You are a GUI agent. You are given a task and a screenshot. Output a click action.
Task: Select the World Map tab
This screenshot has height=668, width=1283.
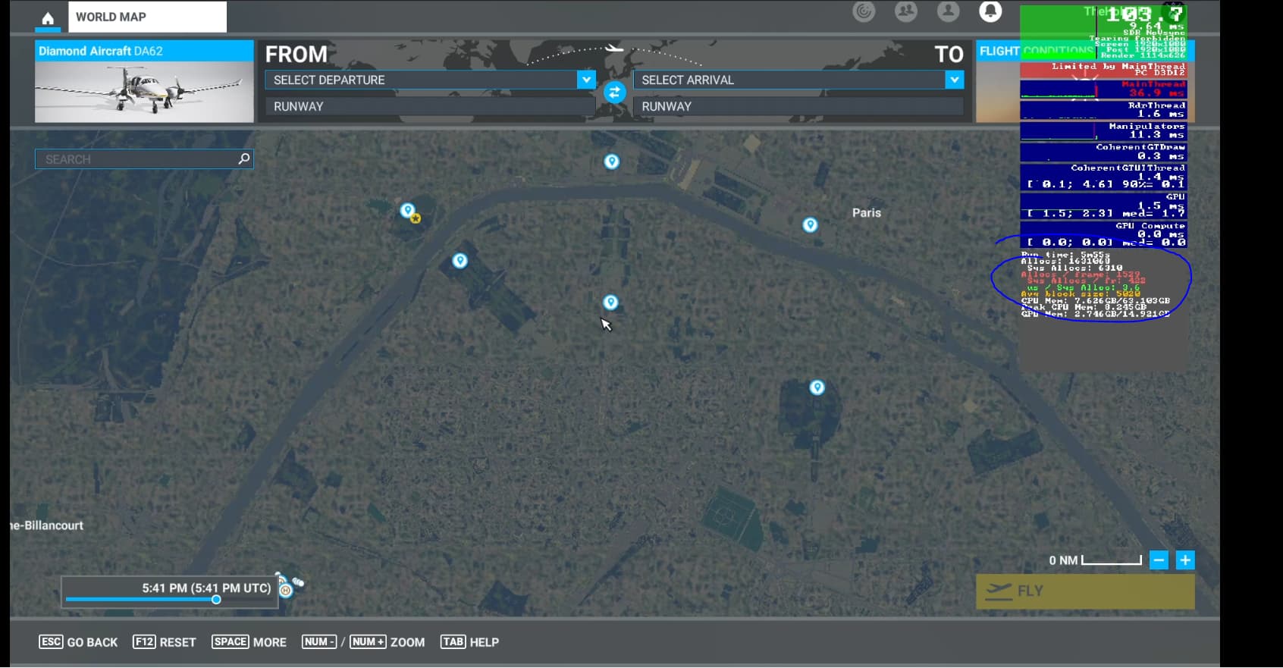[x=147, y=17]
